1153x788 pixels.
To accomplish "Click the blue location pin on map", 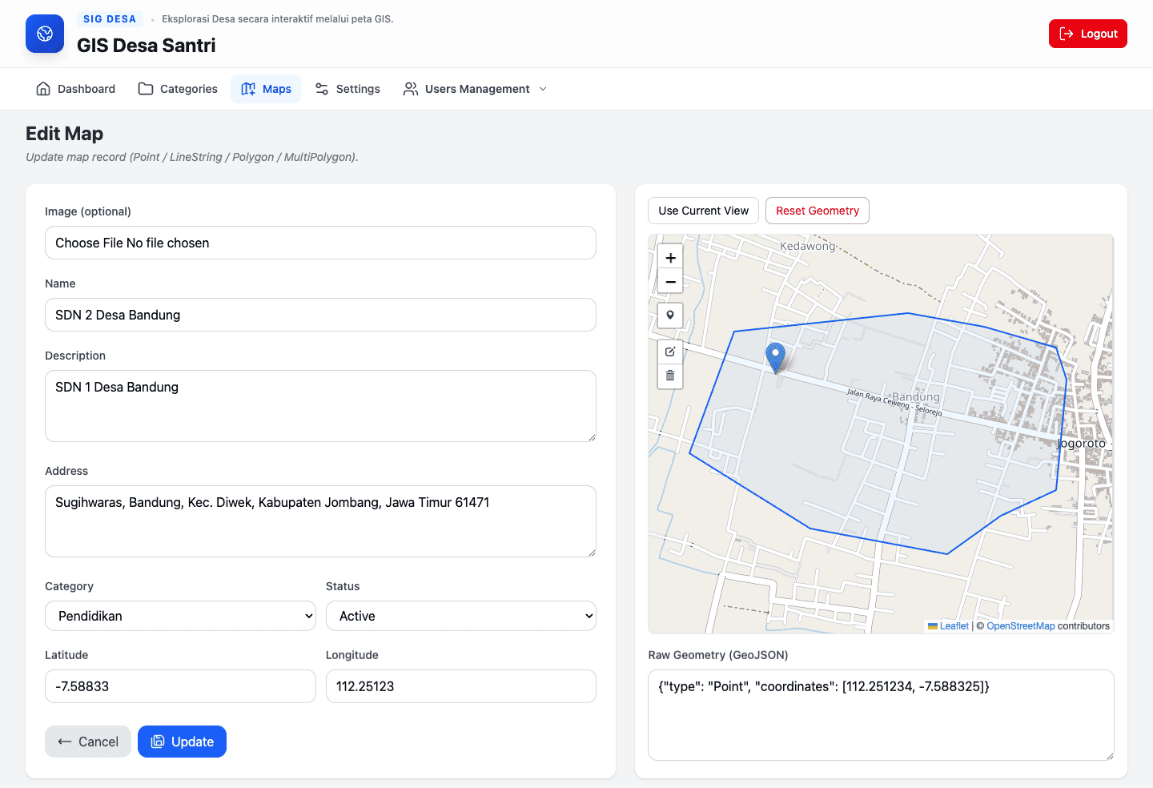I will pos(775,356).
